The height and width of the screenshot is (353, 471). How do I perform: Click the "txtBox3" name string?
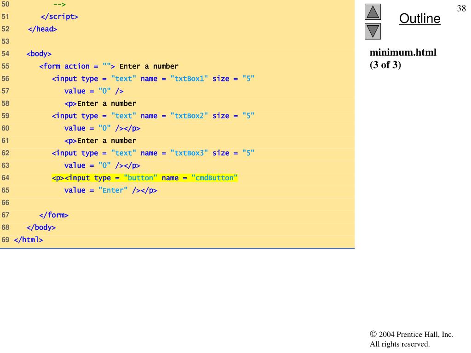pyautogui.click(x=189, y=153)
